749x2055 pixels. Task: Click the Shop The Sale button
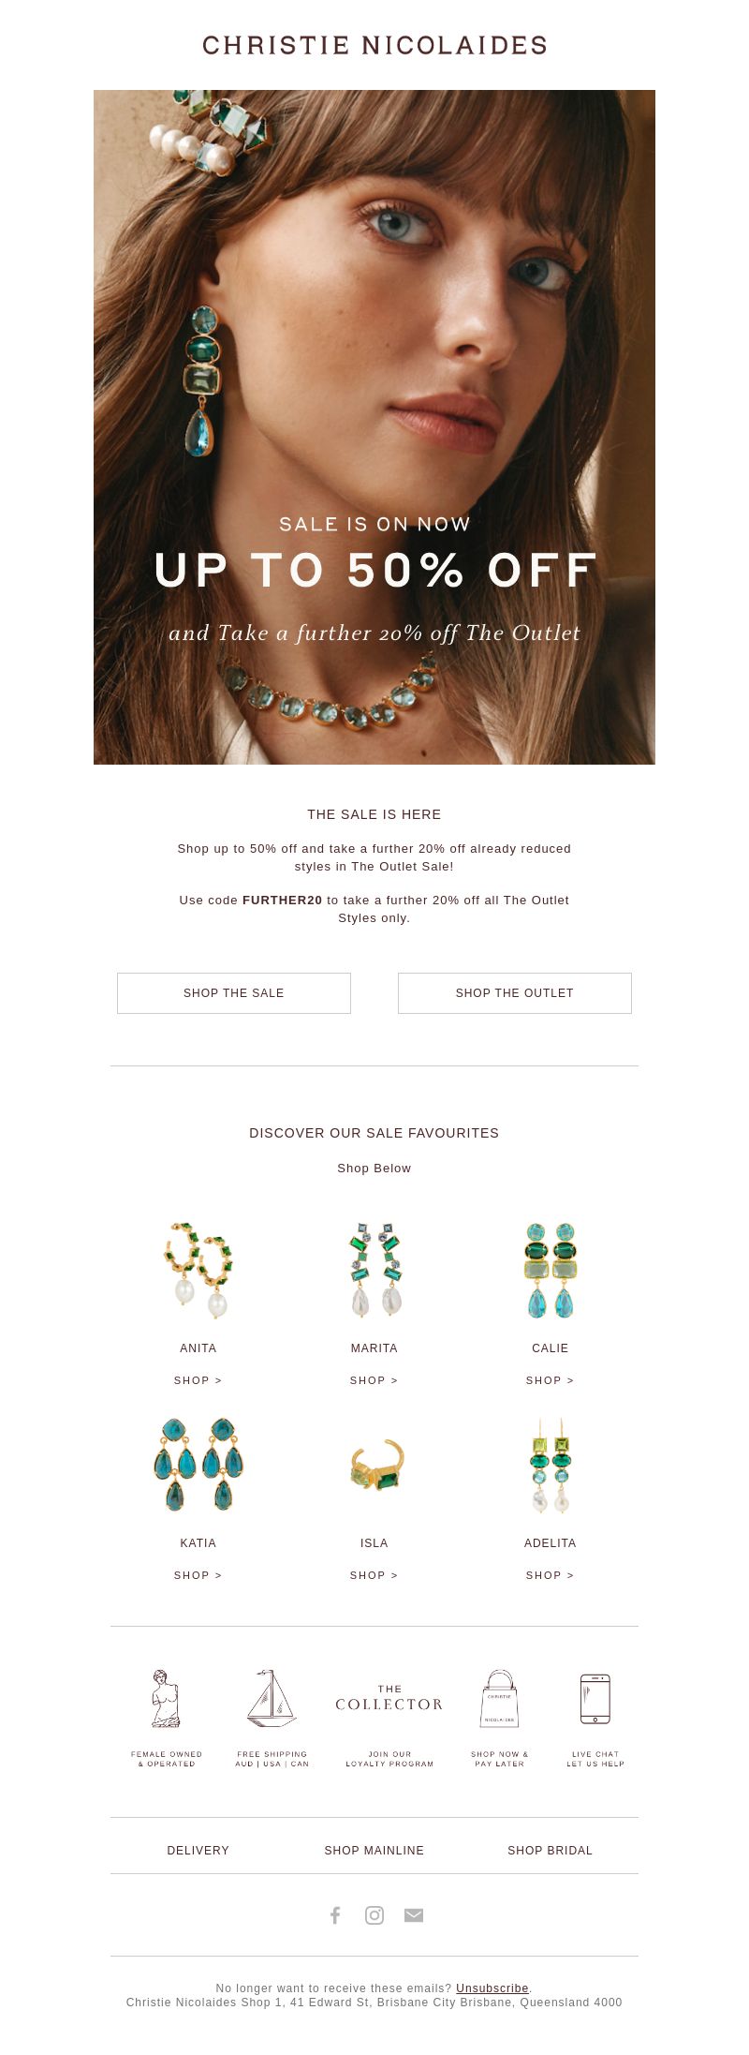[x=234, y=992]
